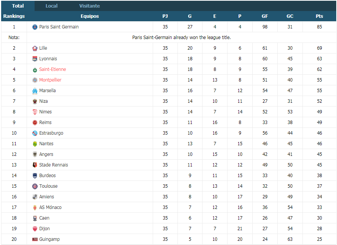Click the AS Mónaco club crest
The height and width of the screenshot is (245, 337).
[x=35, y=207]
